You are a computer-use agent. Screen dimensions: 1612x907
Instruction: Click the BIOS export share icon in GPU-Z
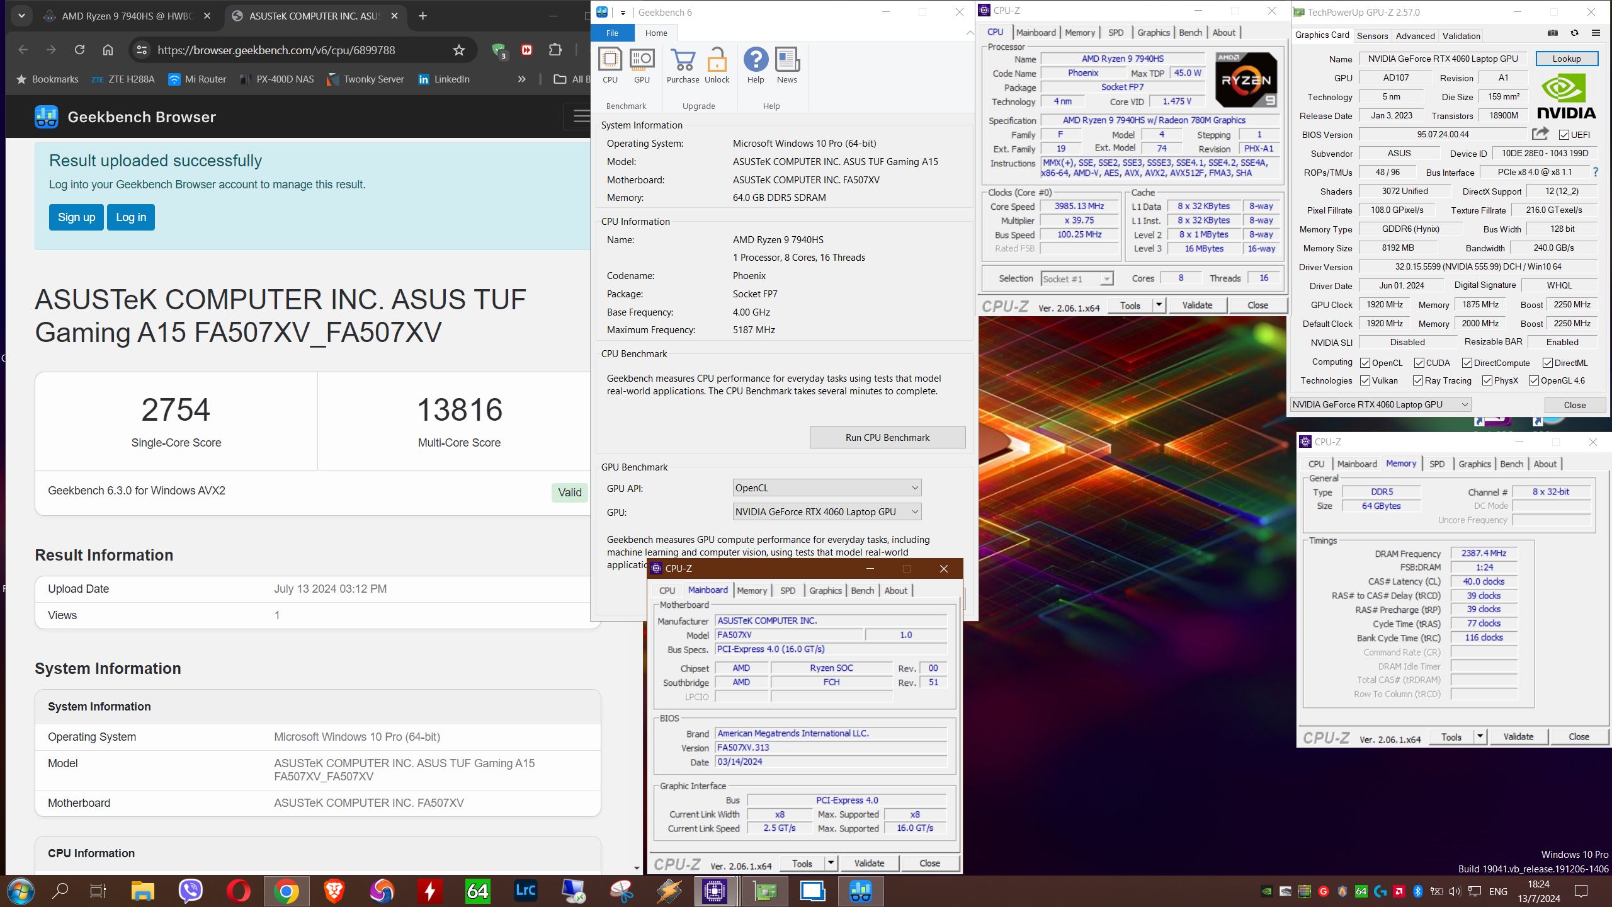(1540, 134)
